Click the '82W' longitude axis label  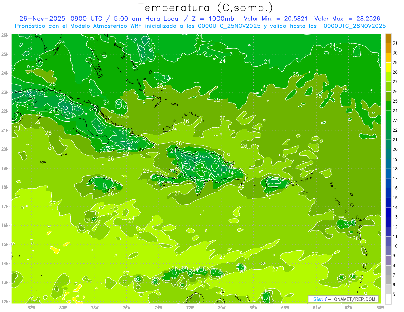tap(31, 307)
